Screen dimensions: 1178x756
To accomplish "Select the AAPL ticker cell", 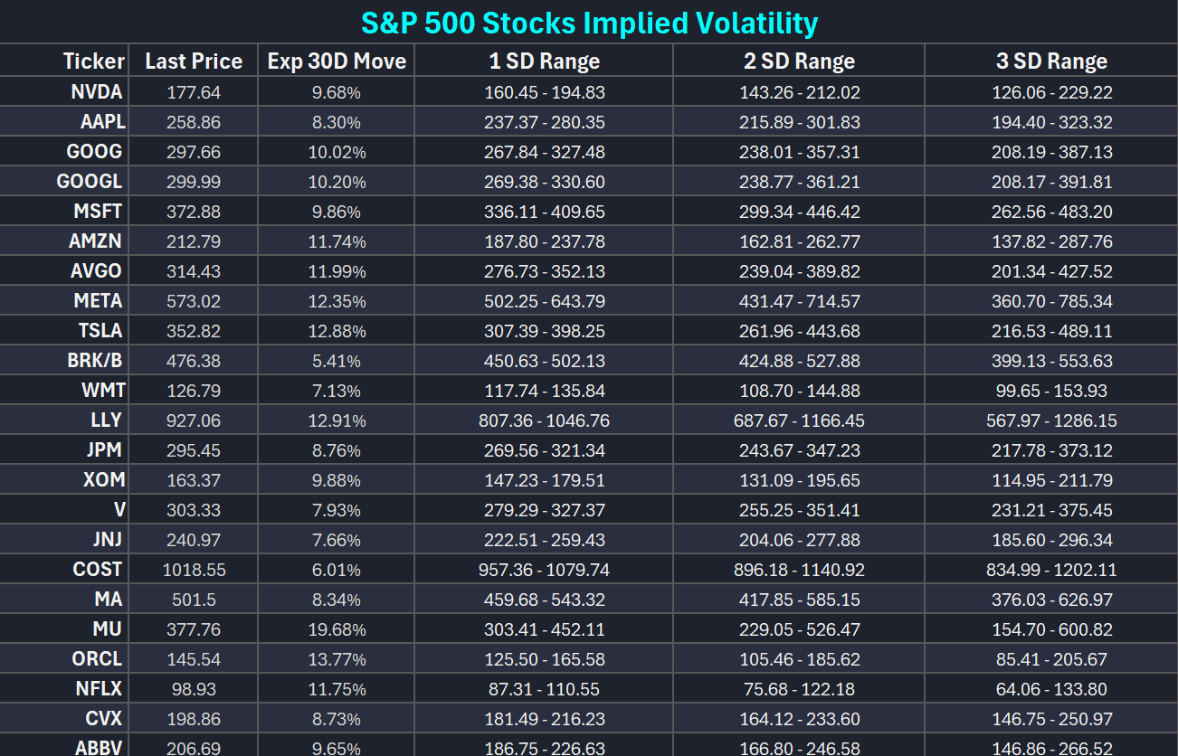I will 102,122.
